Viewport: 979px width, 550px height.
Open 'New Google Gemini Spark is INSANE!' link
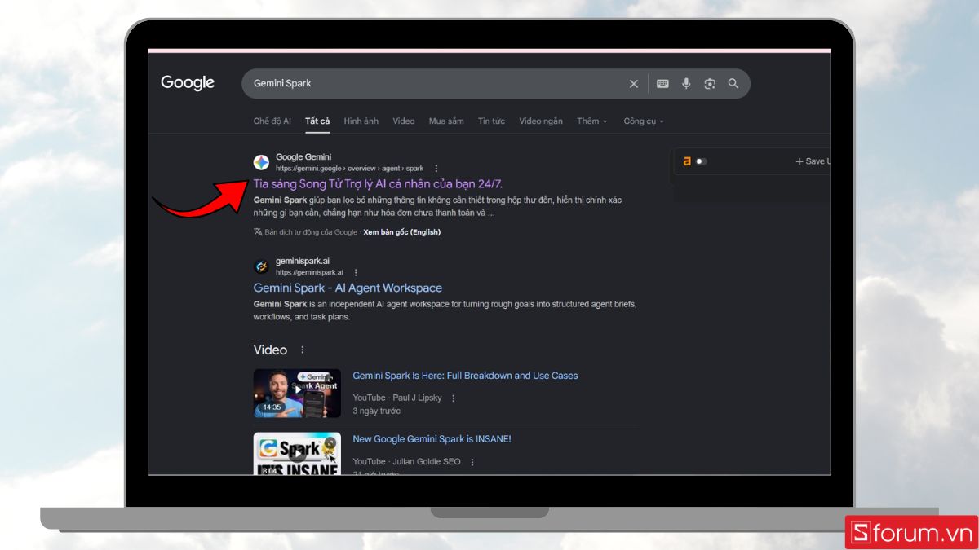[432, 439]
